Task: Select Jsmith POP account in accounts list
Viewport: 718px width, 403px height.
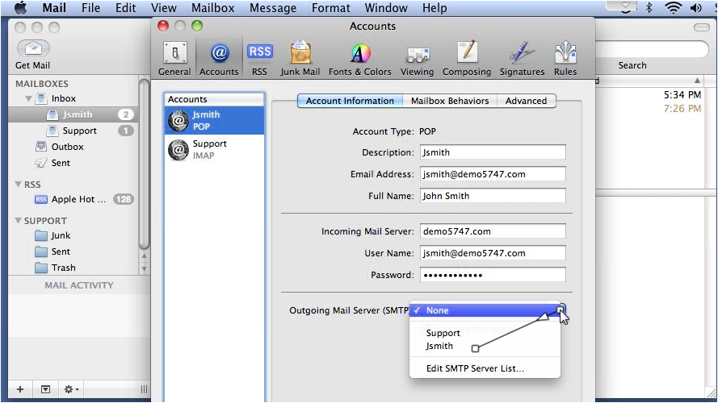Action: click(x=214, y=121)
